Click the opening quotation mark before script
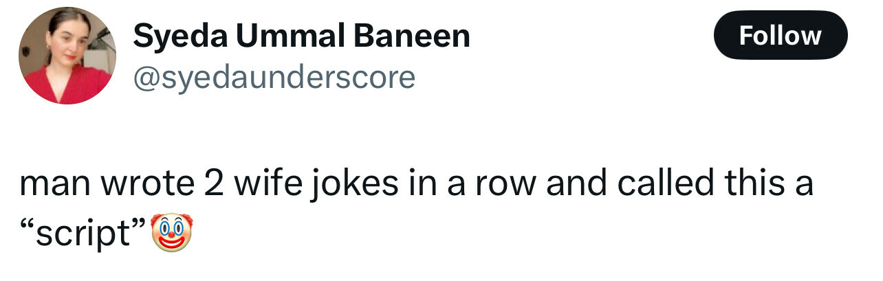This screenshot has height=281, width=883. click(x=28, y=227)
